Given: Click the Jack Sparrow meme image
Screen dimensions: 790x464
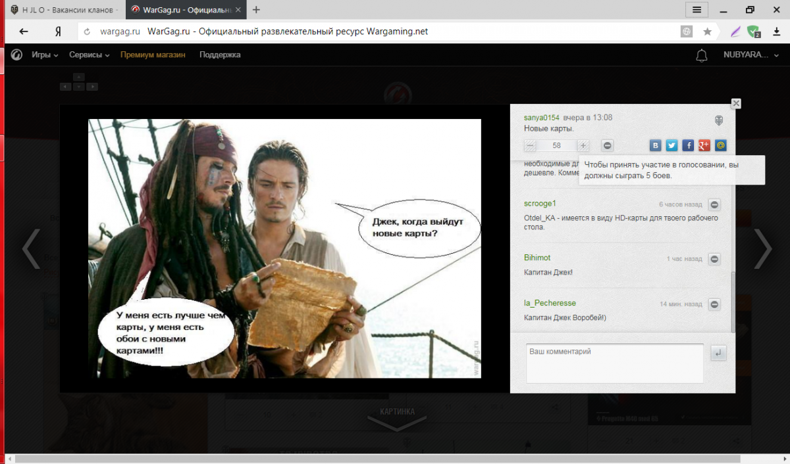Looking at the screenshot, I should pyautogui.click(x=285, y=248).
